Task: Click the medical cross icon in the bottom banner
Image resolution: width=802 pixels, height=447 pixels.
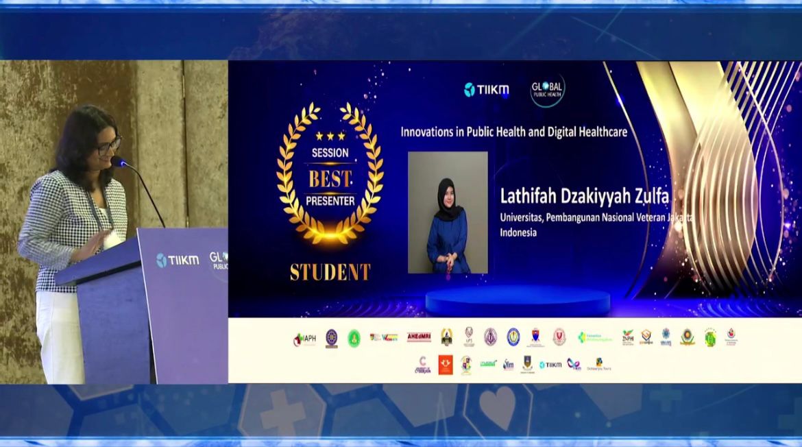Action: 283,413
